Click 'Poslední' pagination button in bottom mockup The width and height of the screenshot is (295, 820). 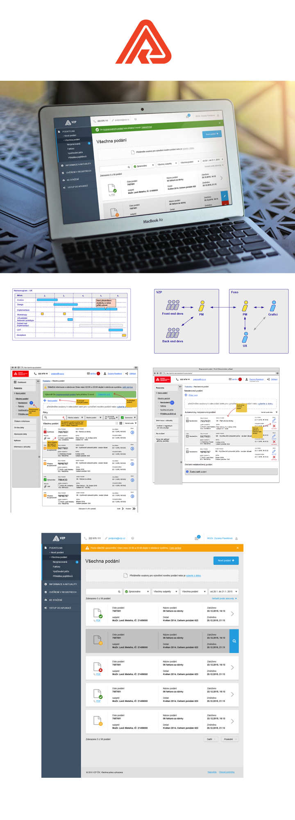tap(230, 739)
